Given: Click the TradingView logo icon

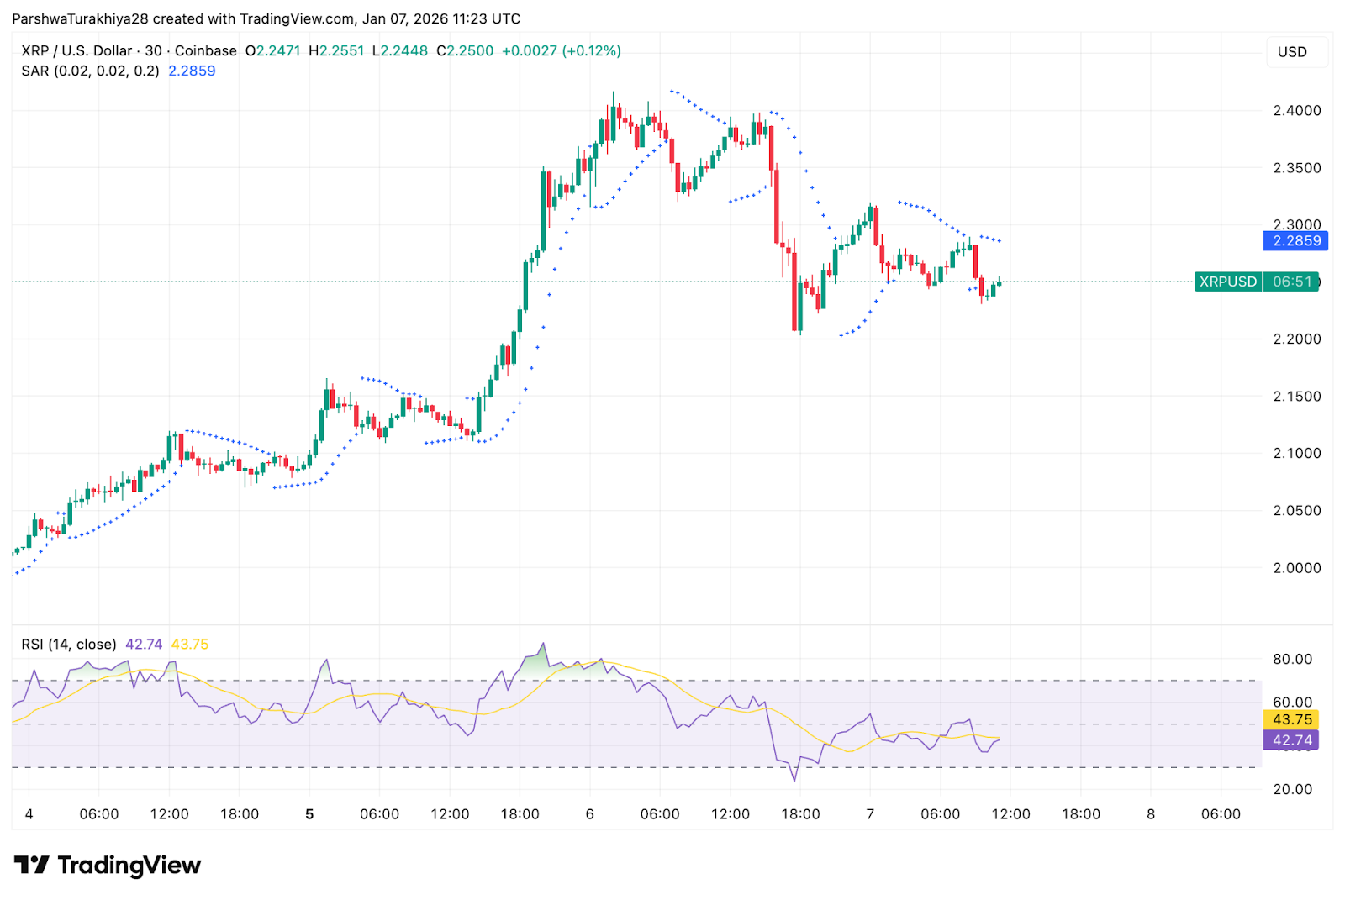Looking at the screenshot, I should (x=32, y=865).
